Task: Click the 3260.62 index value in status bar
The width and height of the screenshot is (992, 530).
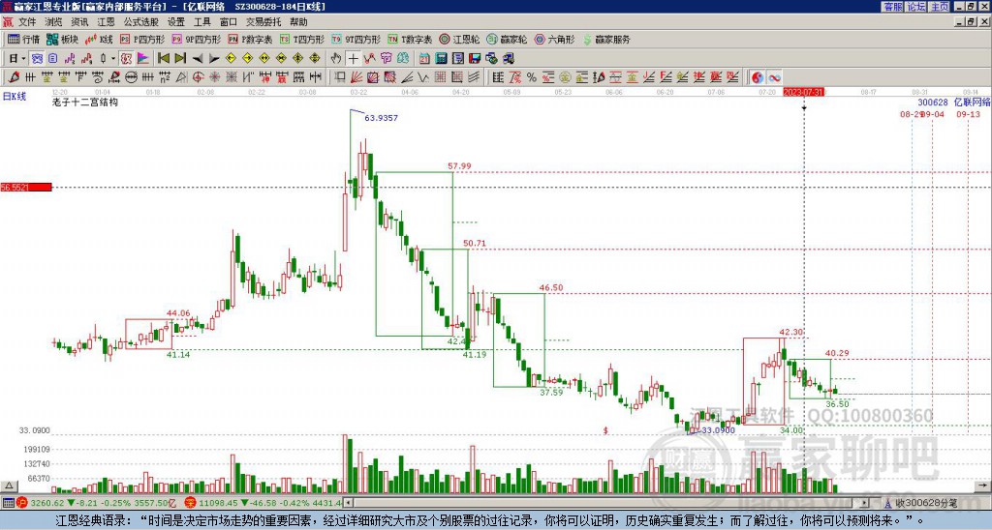Action: 47,504
